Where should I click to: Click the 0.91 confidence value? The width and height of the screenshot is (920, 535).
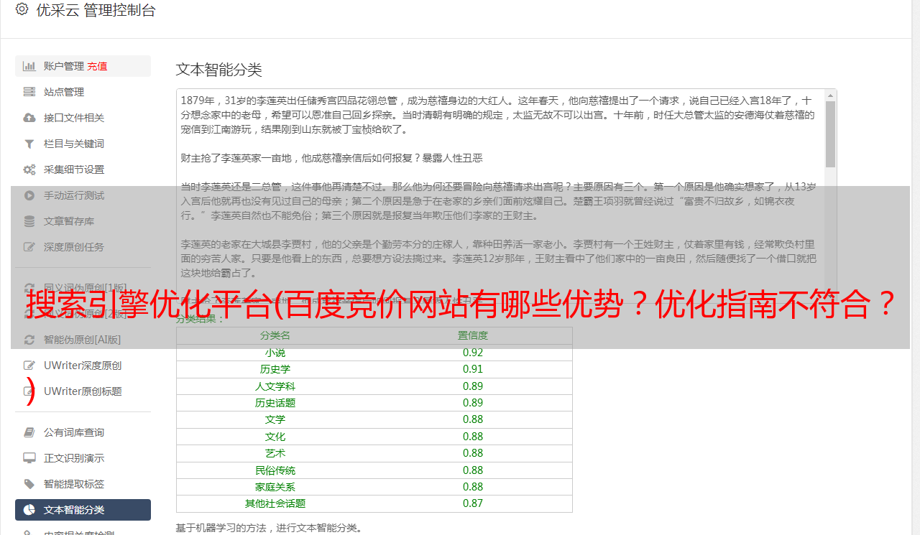[x=473, y=369]
